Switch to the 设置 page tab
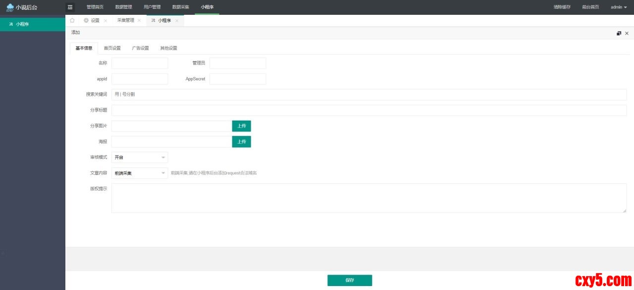Image resolution: width=634 pixels, height=290 pixels. [95, 20]
